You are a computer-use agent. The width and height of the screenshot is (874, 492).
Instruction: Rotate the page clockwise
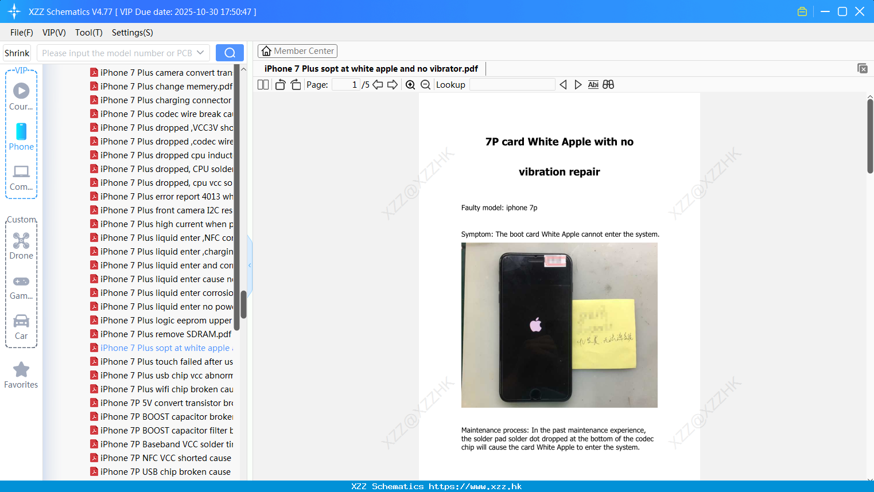(x=296, y=85)
